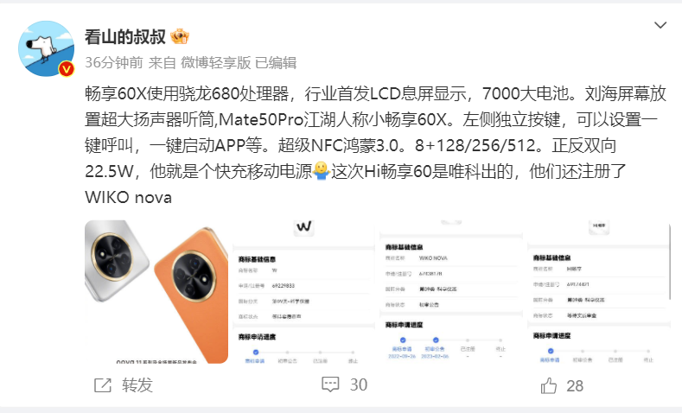Click the like count 28
The width and height of the screenshot is (682, 413).
tap(575, 385)
